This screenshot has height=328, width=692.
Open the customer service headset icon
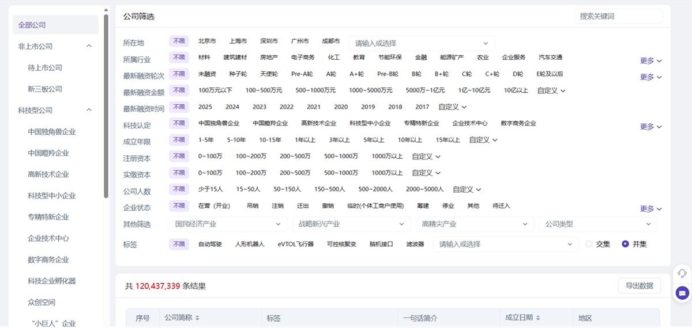[x=682, y=273]
